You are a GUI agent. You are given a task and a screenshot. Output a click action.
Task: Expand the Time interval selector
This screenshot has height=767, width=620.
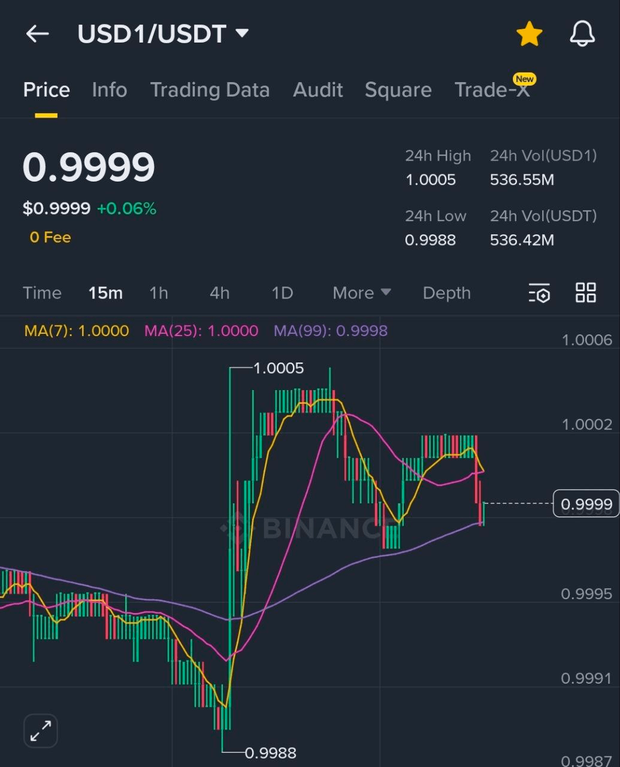(42, 293)
